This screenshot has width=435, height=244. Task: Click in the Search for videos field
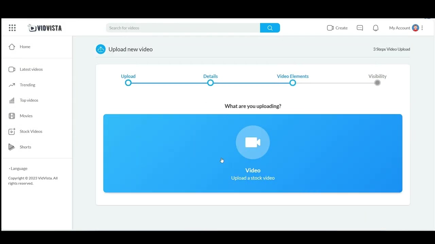[183, 28]
